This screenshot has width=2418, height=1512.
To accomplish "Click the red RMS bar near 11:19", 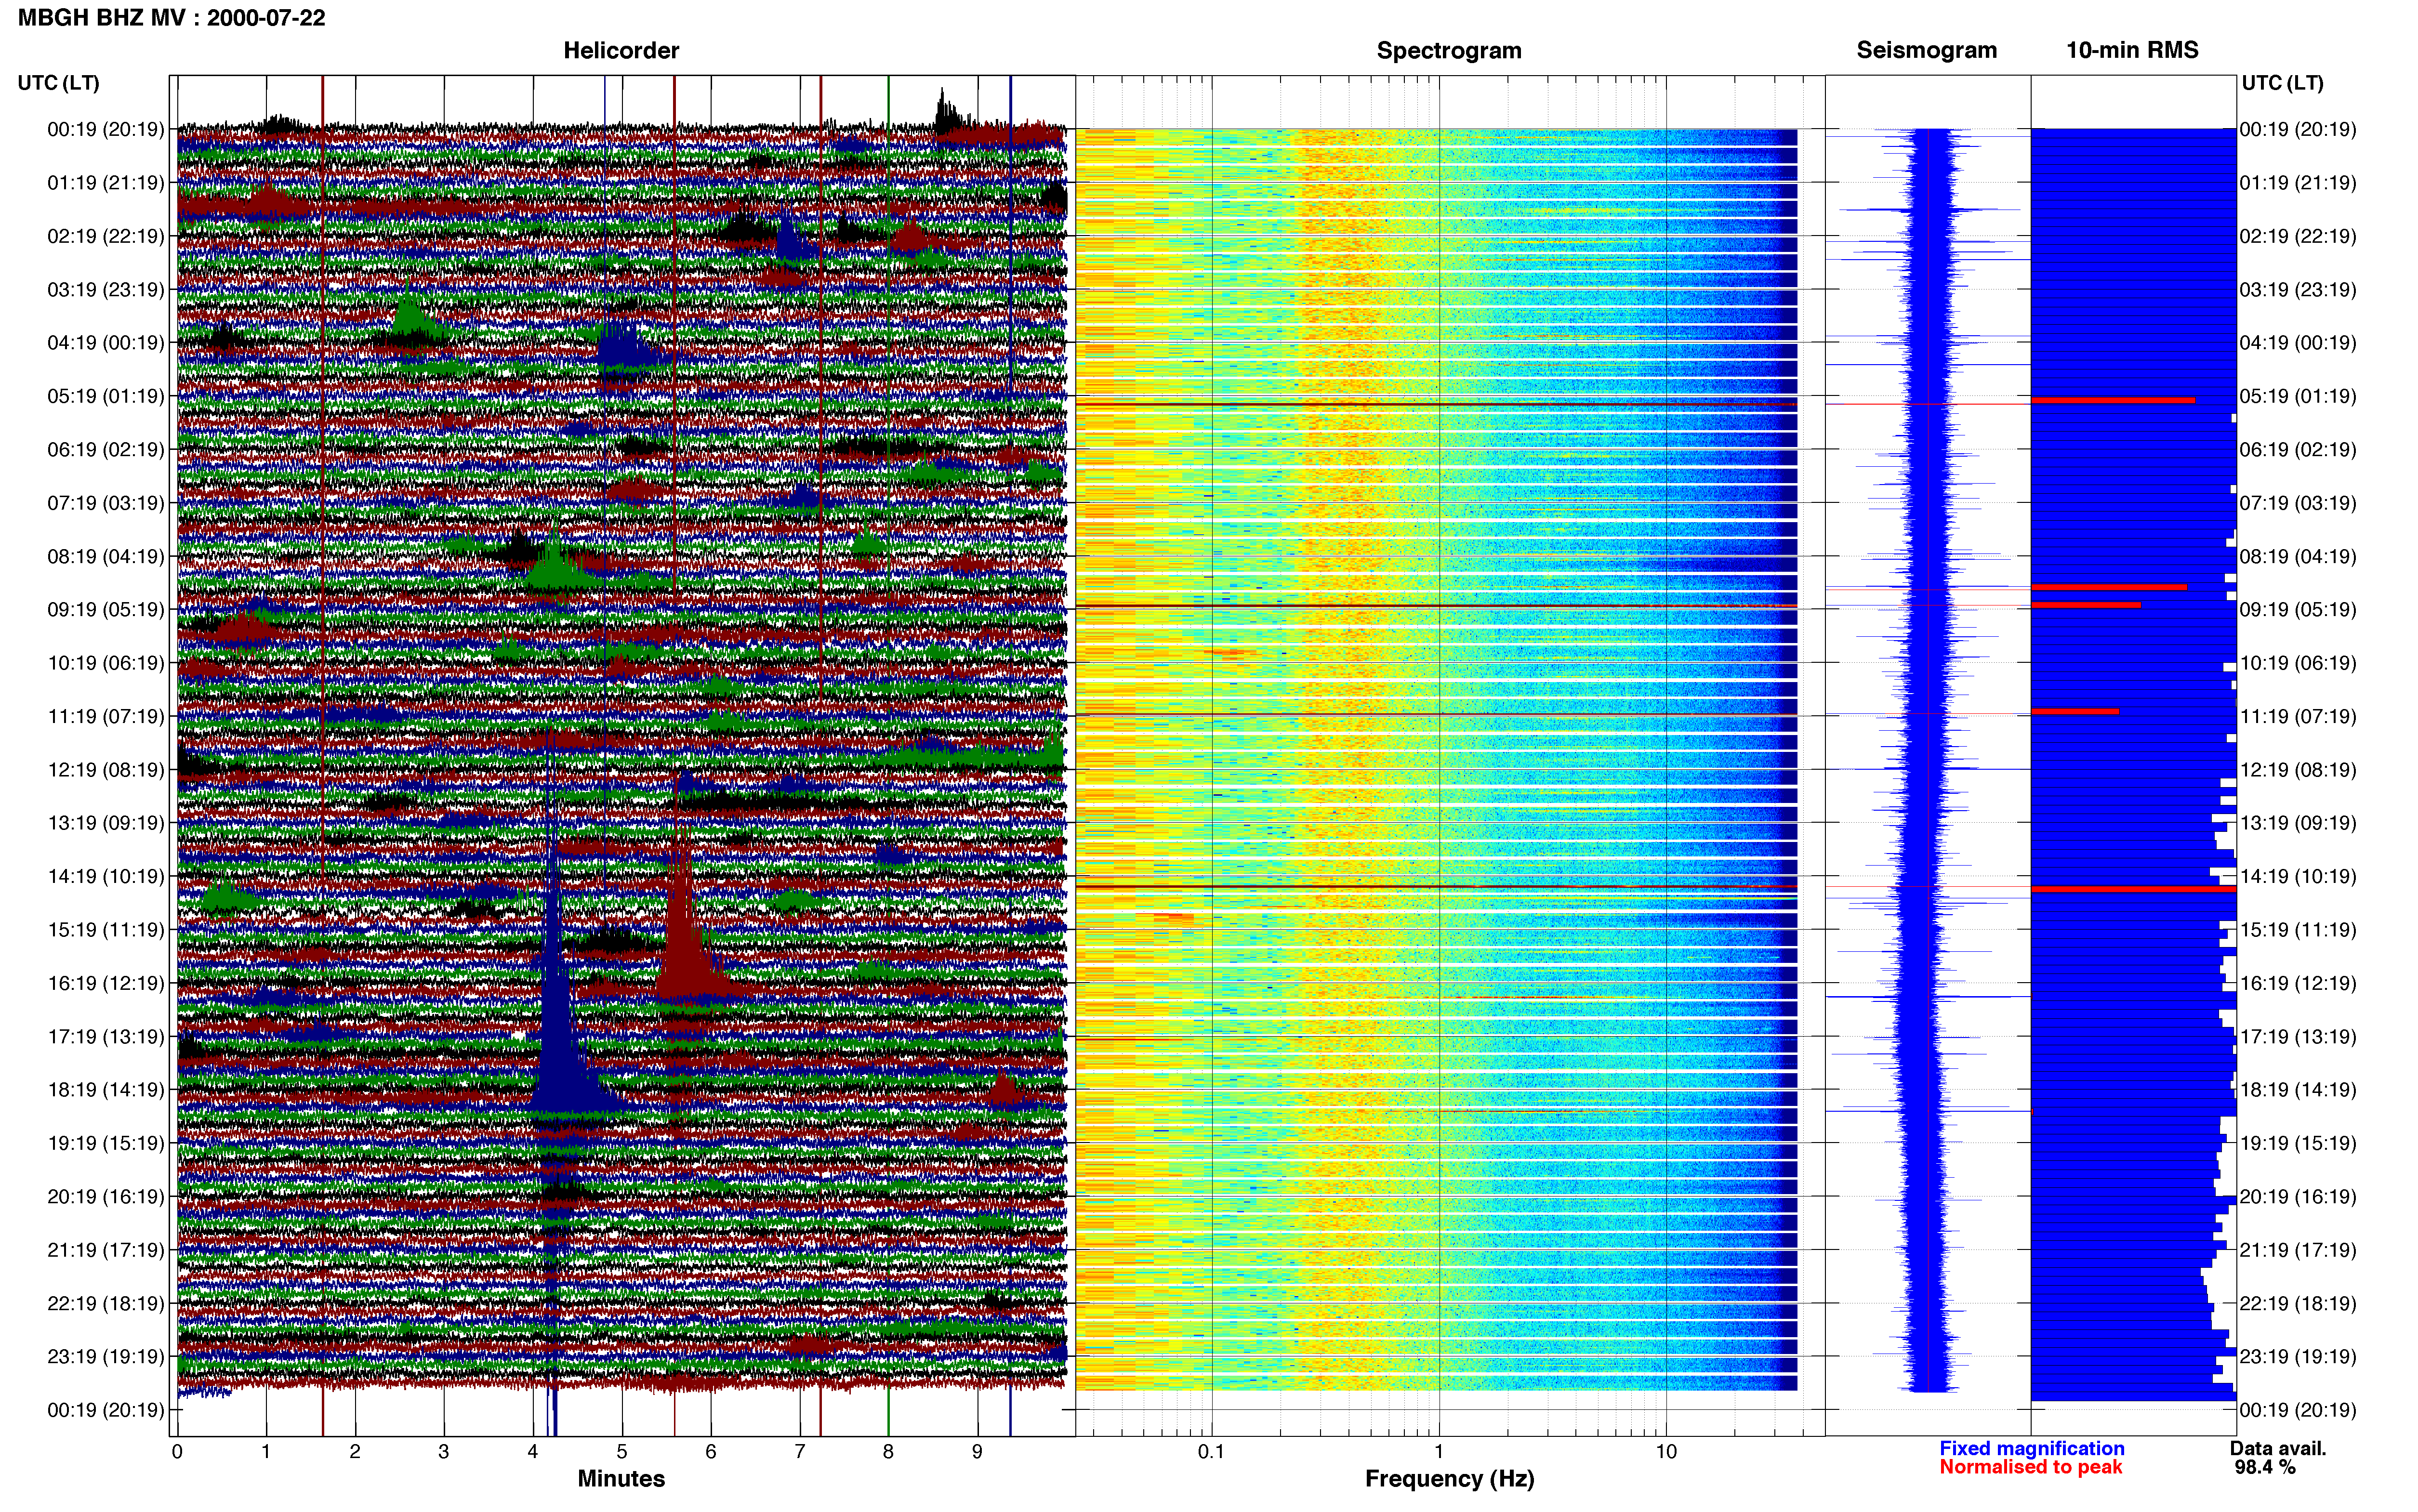I will [2074, 711].
